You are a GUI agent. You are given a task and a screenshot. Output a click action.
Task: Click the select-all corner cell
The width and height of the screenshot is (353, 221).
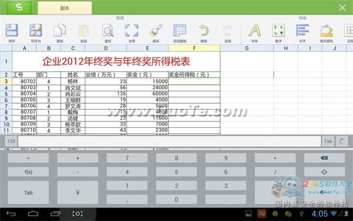coord(6,48)
